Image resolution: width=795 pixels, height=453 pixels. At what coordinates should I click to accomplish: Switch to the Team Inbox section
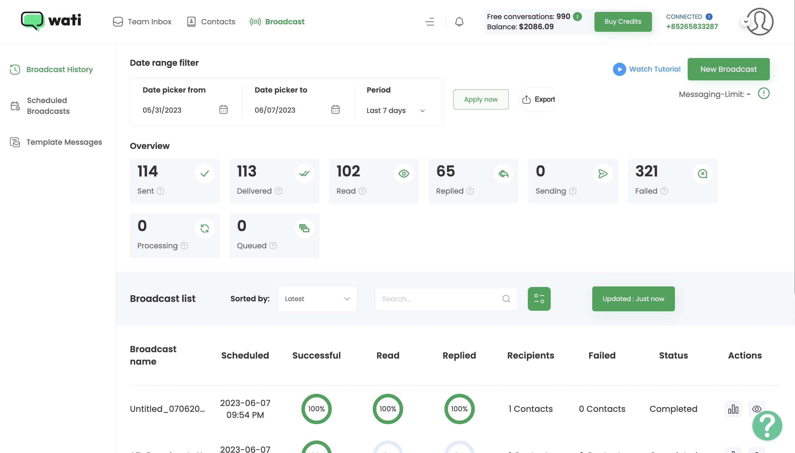click(x=142, y=22)
